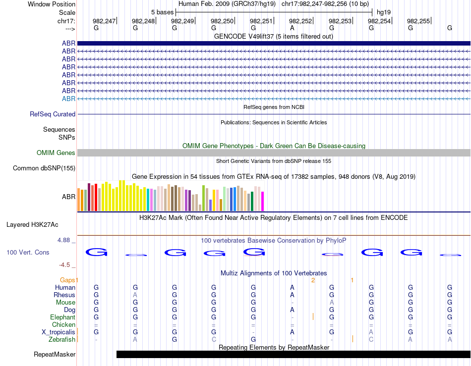This screenshot has height=366, width=471.
Task: Click the -4.5 PhyloP minimum value
Action: pos(64,265)
